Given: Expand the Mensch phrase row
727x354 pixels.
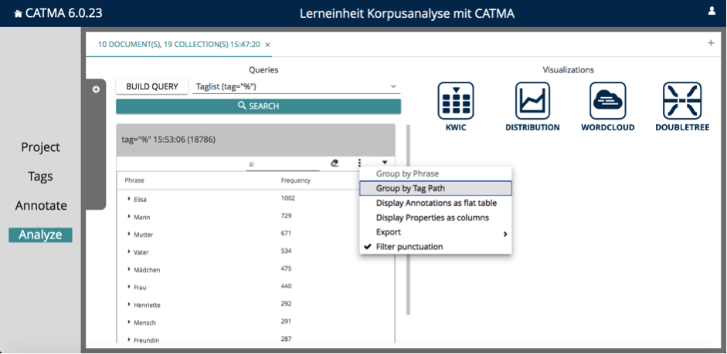Looking at the screenshot, I should point(129,322).
